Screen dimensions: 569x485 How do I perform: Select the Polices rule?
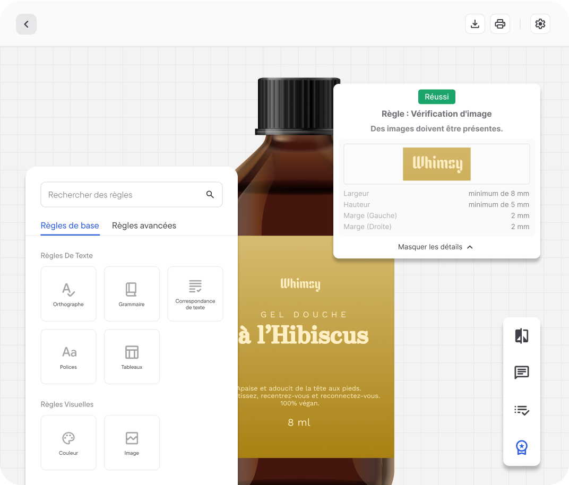point(68,357)
